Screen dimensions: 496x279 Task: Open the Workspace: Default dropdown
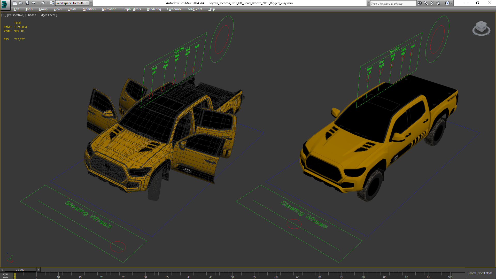pos(72,3)
